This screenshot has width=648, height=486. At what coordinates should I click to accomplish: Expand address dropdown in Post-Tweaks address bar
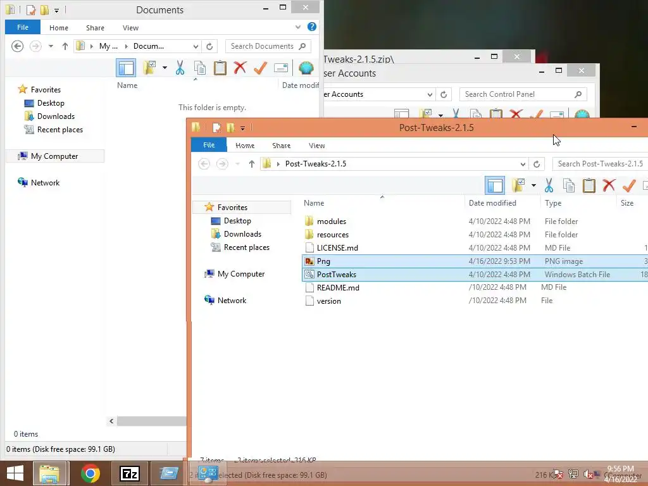[523, 164]
